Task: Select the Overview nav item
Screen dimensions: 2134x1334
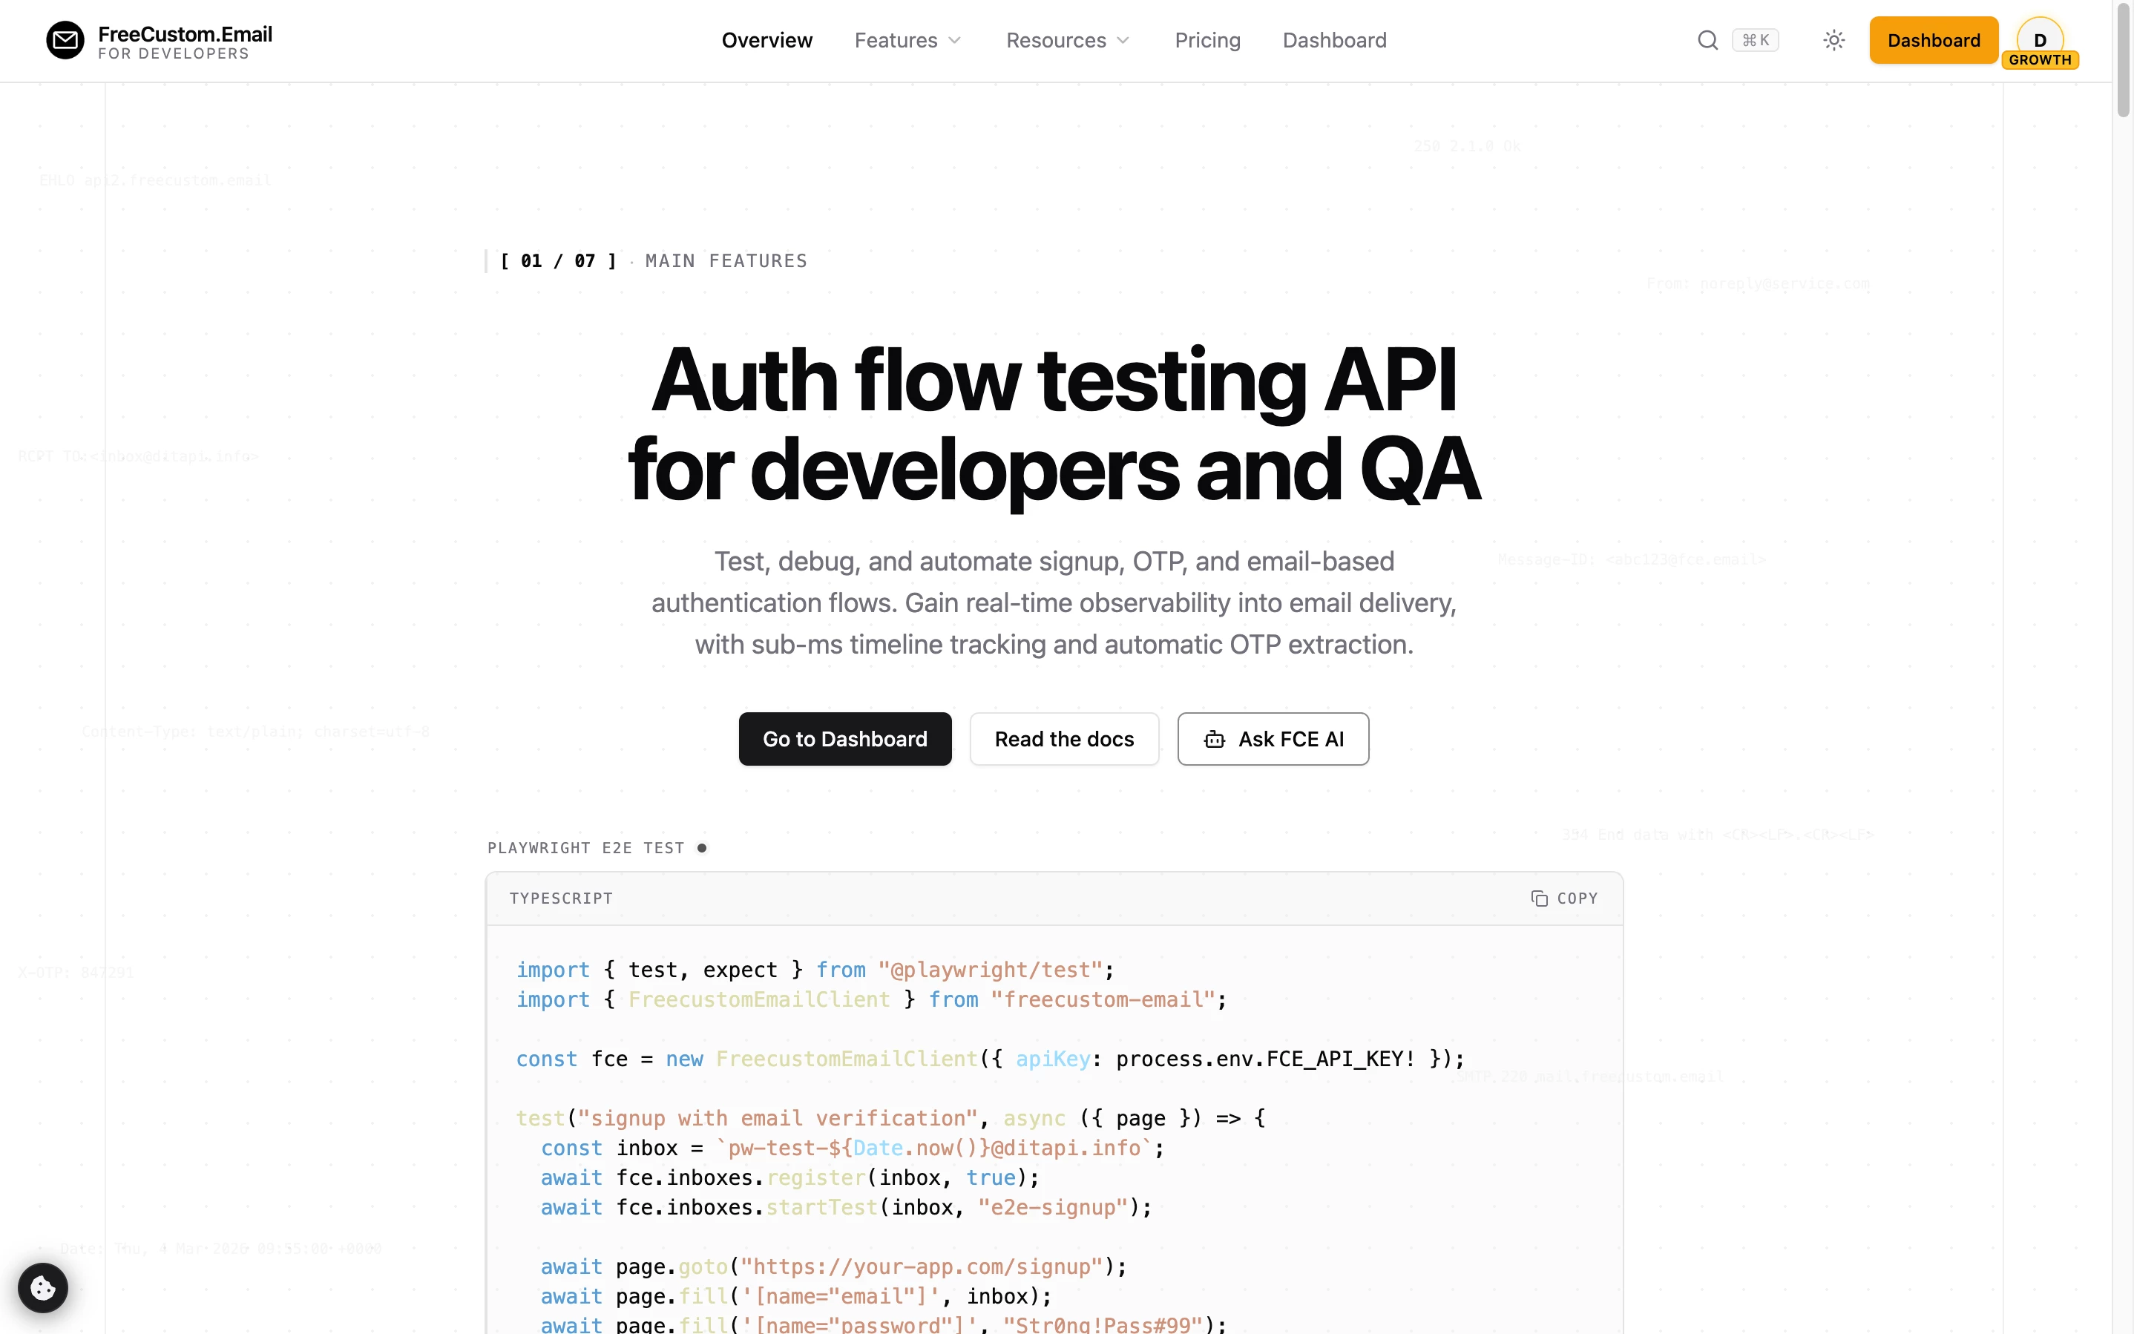Action: click(766, 41)
